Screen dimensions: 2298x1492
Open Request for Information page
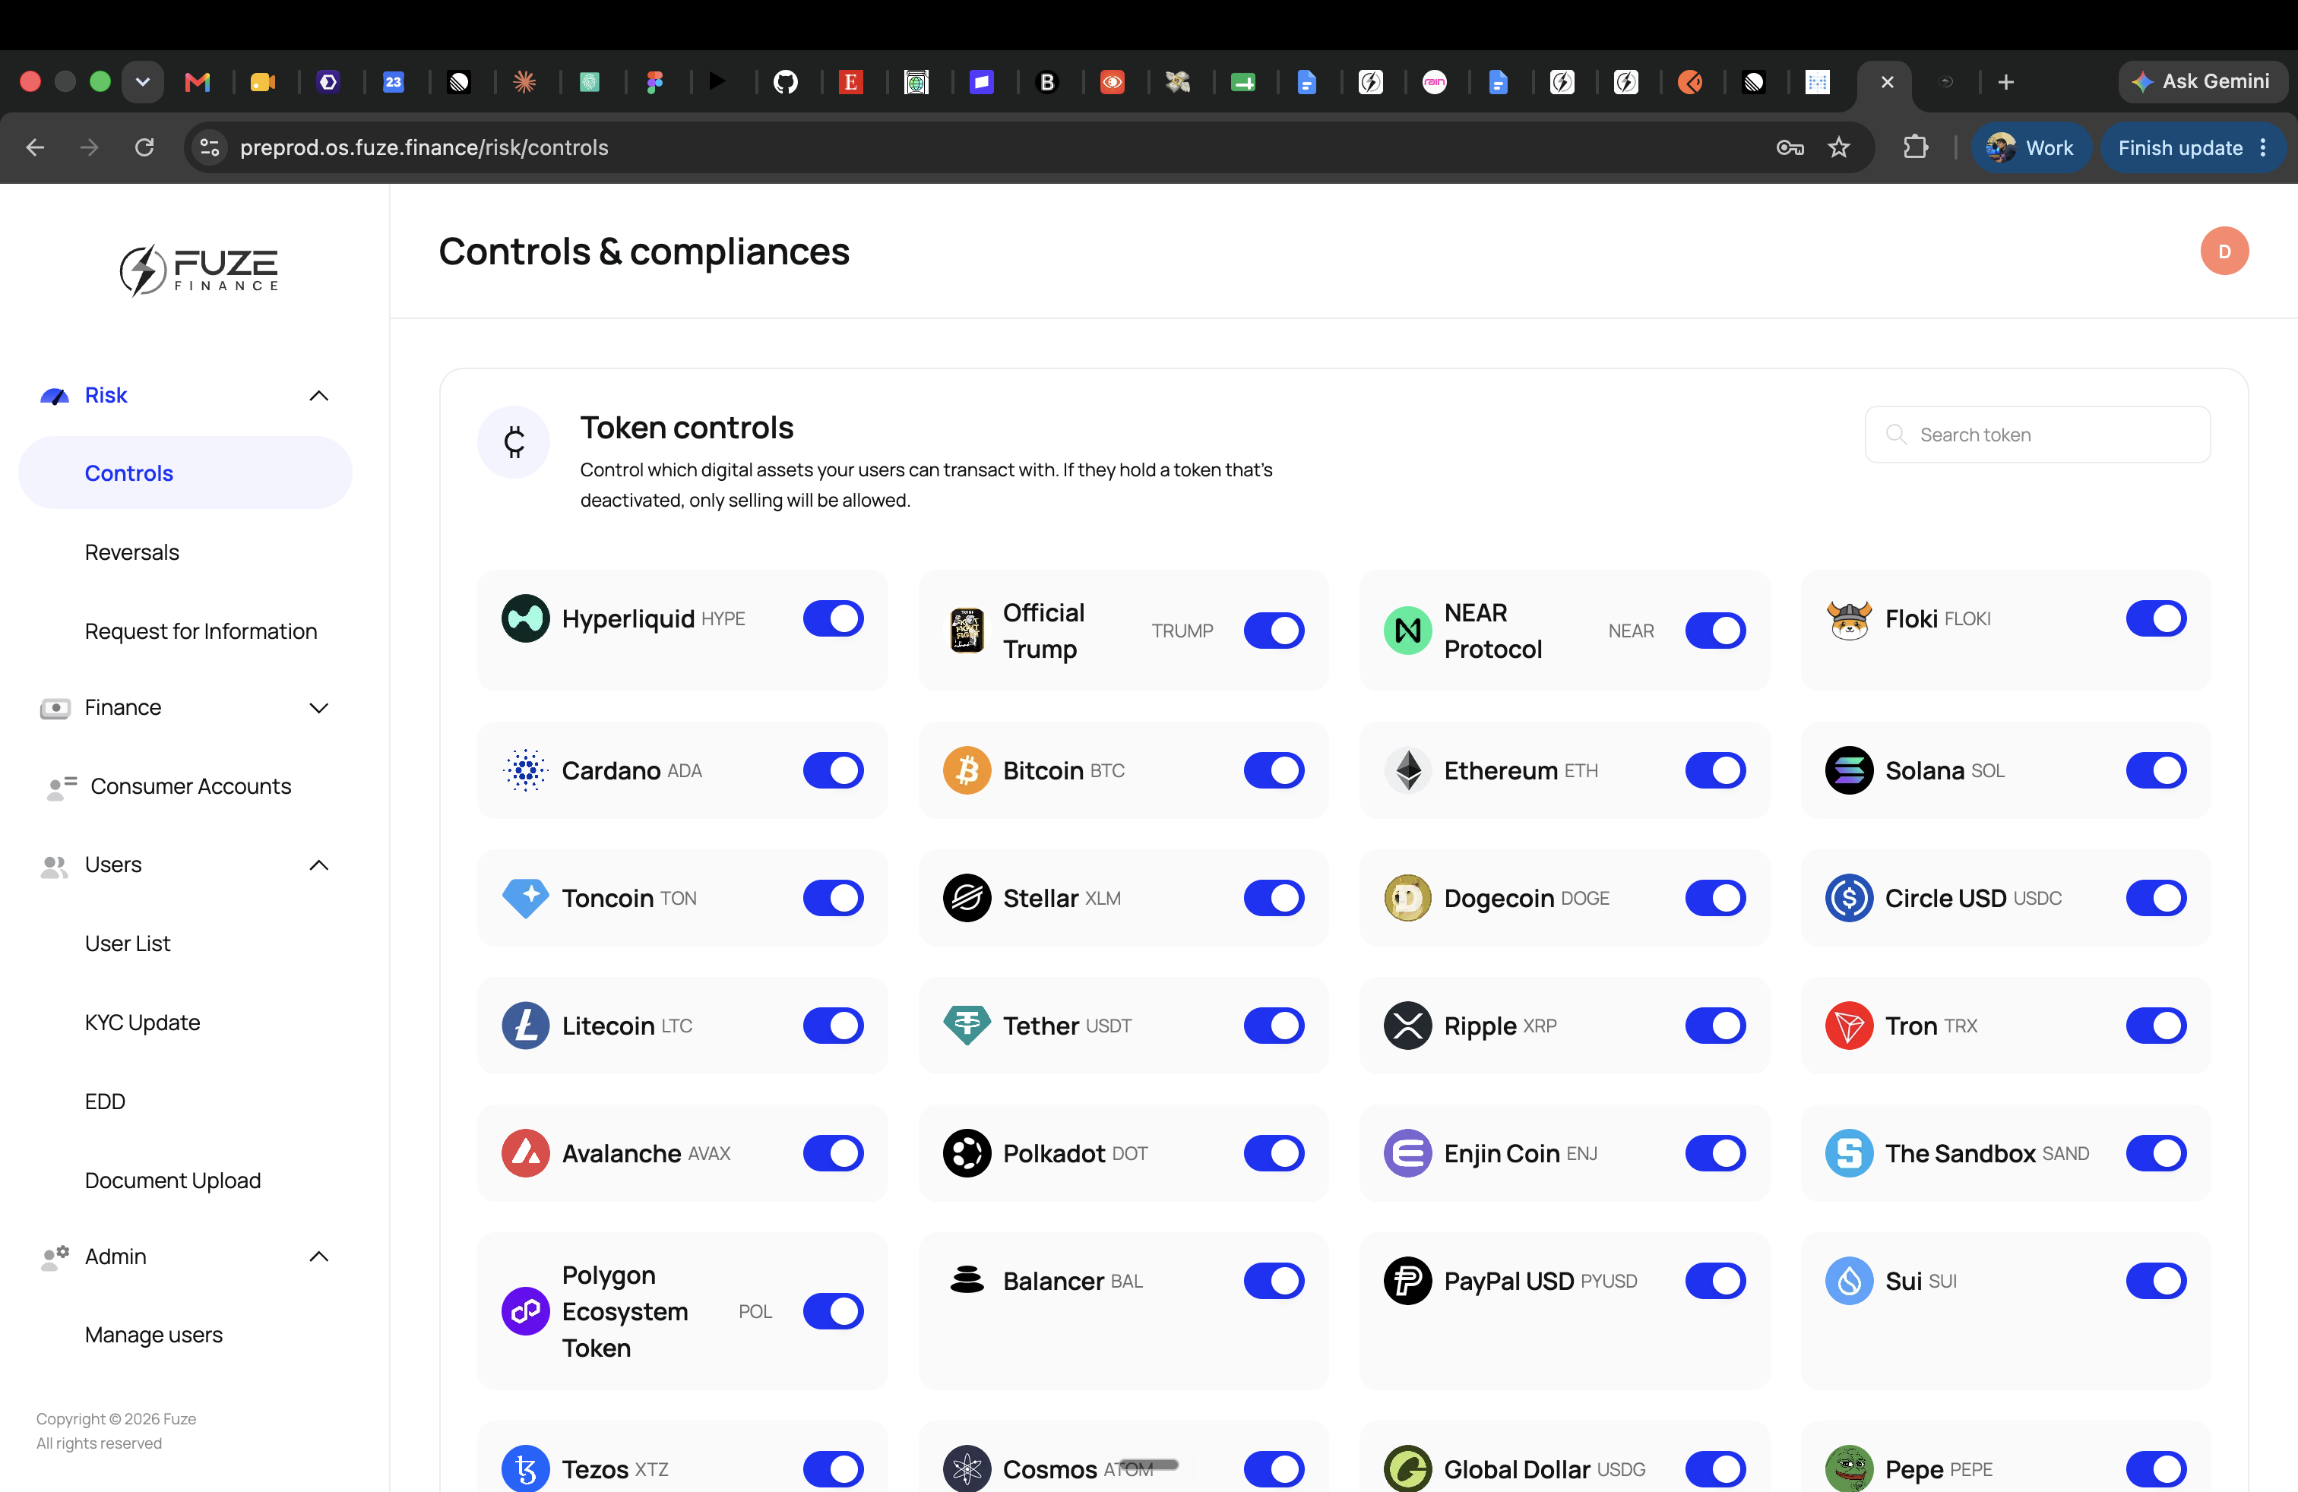pyautogui.click(x=201, y=631)
